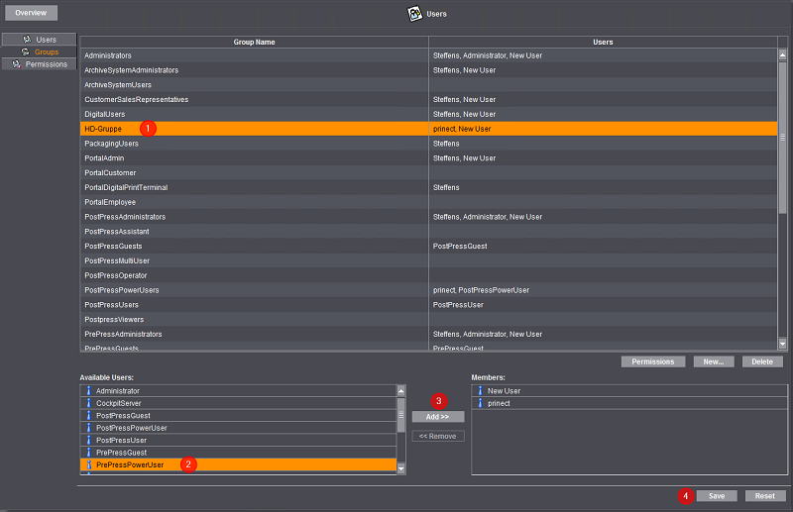
Task: Click the Permissions icon in the sidebar
Action: pyautogui.click(x=17, y=64)
